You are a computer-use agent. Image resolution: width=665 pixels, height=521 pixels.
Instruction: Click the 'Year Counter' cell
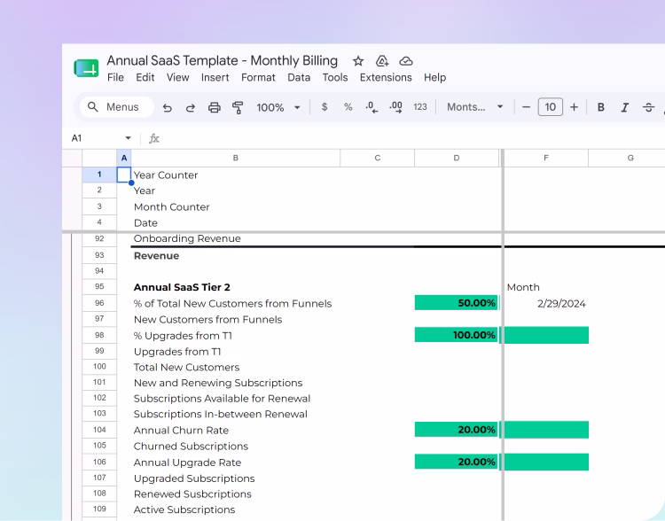(235, 175)
